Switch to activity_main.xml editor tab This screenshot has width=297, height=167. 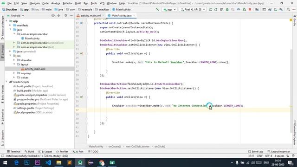tap(90, 15)
